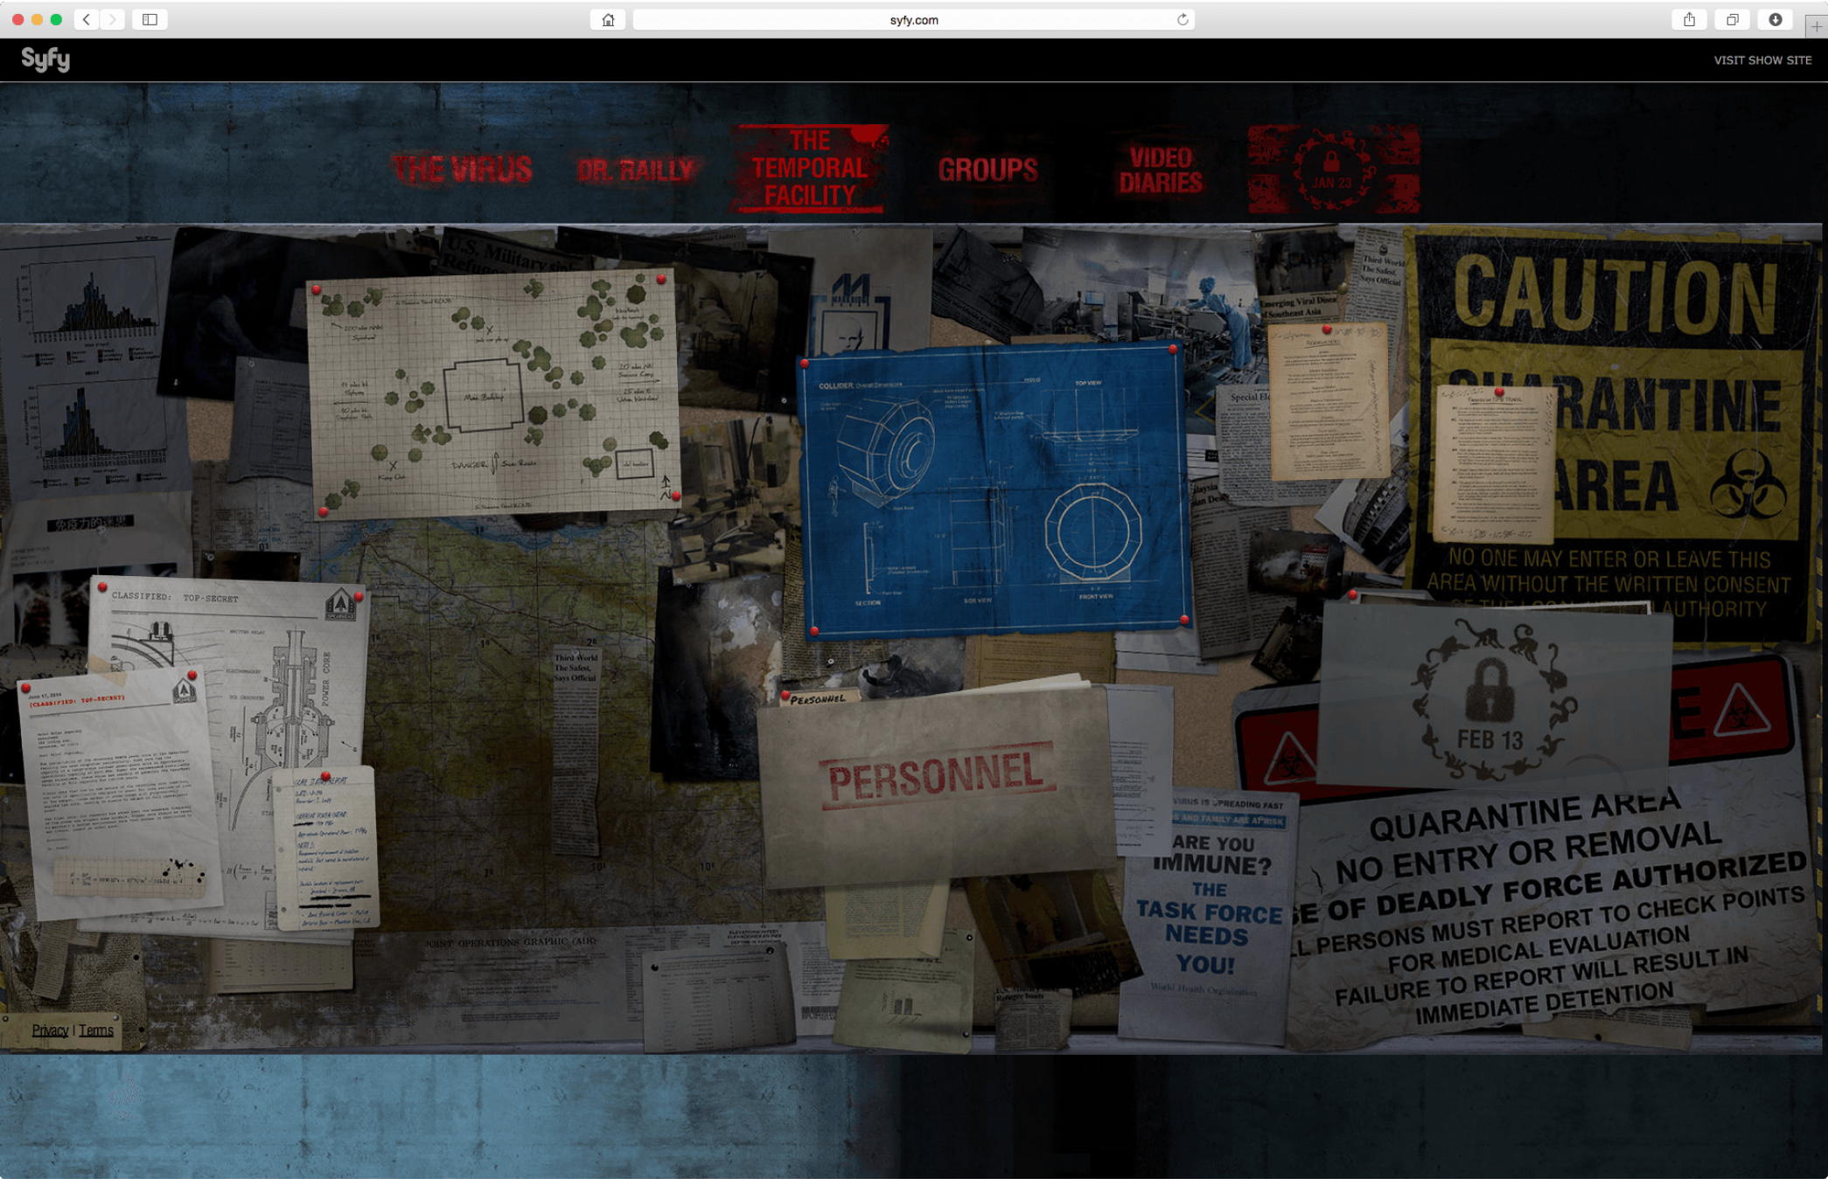
Task: Click the Syfy logo
Action: click(45, 59)
